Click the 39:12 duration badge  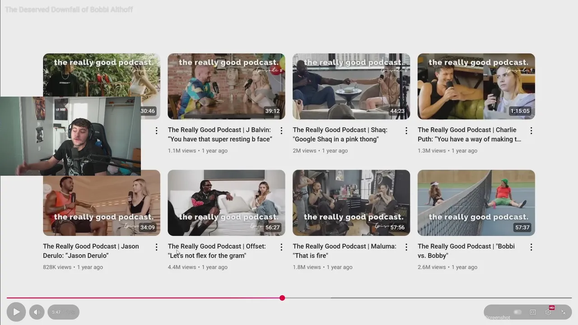[273, 111]
